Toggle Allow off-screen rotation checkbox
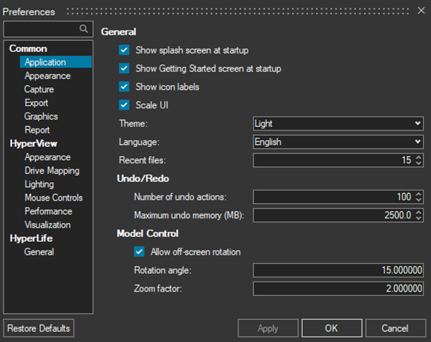The height and width of the screenshot is (342, 431). click(x=139, y=252)
